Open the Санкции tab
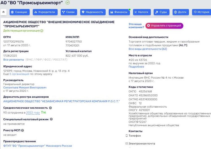The image size is (211, 149). click(x=19, y=12)
